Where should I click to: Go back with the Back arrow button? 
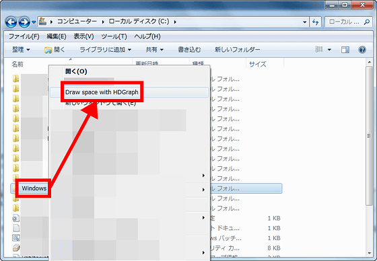(x=11, y=22)
